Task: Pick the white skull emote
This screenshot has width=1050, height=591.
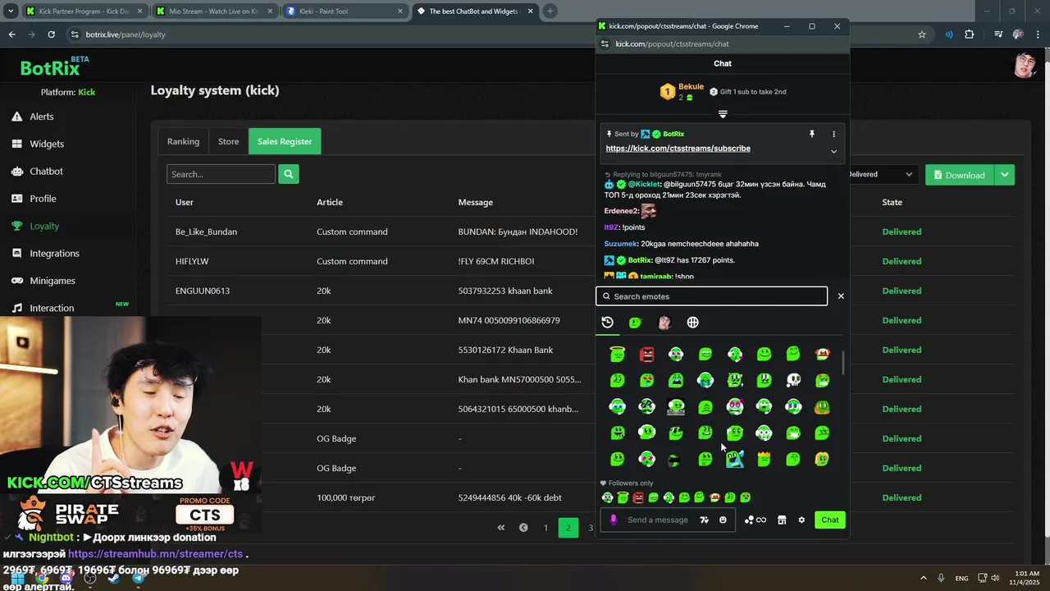Action: pos(793,380)
